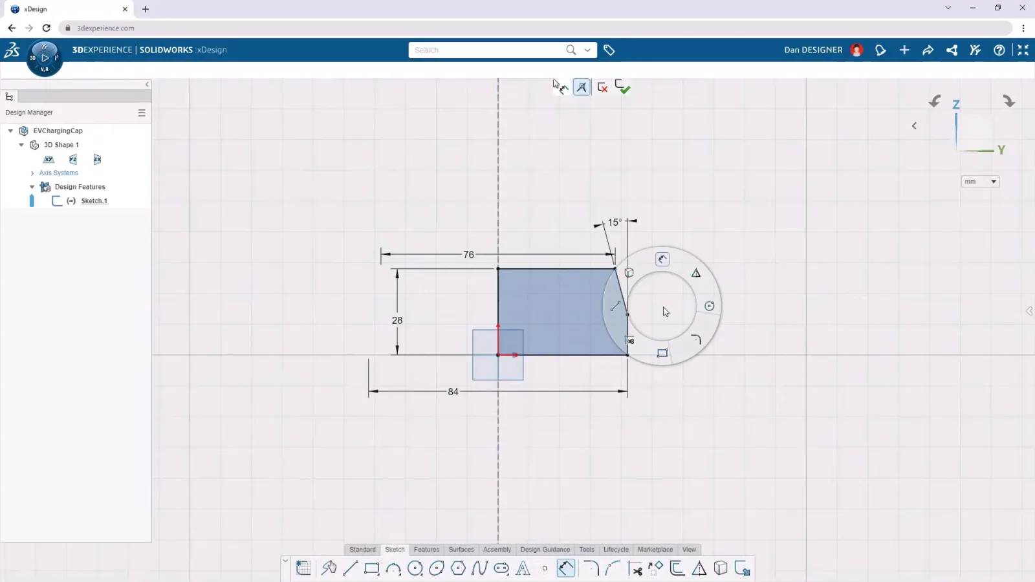
Task: Open the Marketplace tab
Action: tap(655, 550)
